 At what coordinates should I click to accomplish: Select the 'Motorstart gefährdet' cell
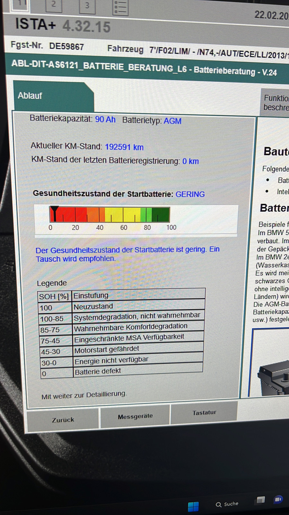[138, 349]
